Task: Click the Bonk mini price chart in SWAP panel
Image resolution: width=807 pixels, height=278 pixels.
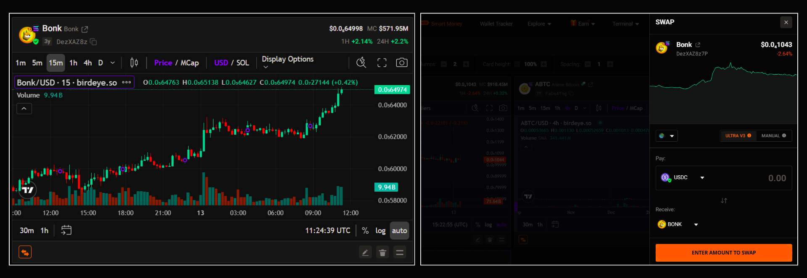Action: [x=723, y=92]
